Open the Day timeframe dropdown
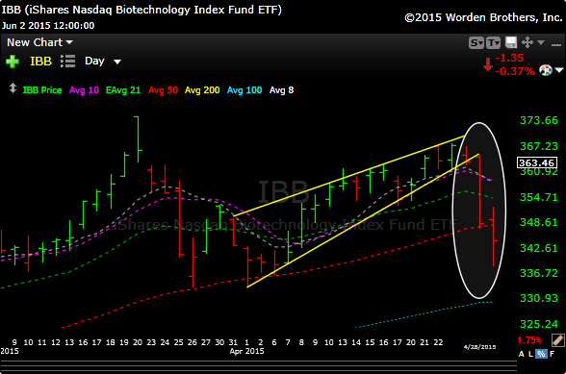The width and height of the screenshot is (566, 374). [x=102, y=61]
